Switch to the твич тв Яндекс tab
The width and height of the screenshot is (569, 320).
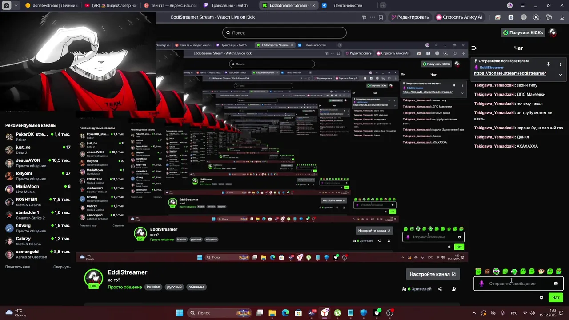(169, 5)
